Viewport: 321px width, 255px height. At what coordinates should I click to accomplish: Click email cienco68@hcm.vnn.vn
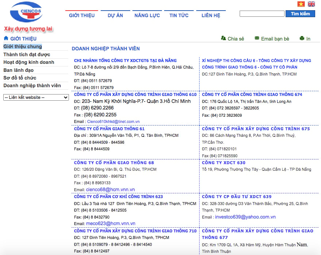click(110, 190)
